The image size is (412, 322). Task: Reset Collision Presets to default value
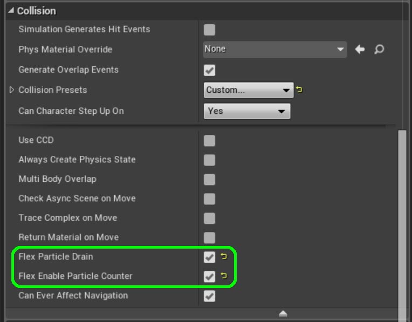click(x=299, y=90)
